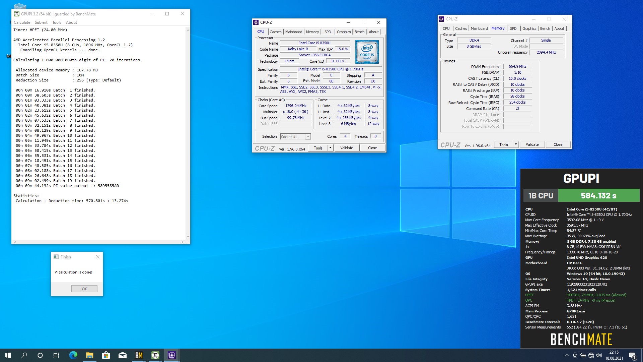Click Tools button in CPU-Z CPU window
The width and height of the screenshot is (643, 362).
[x=318, y=148]
